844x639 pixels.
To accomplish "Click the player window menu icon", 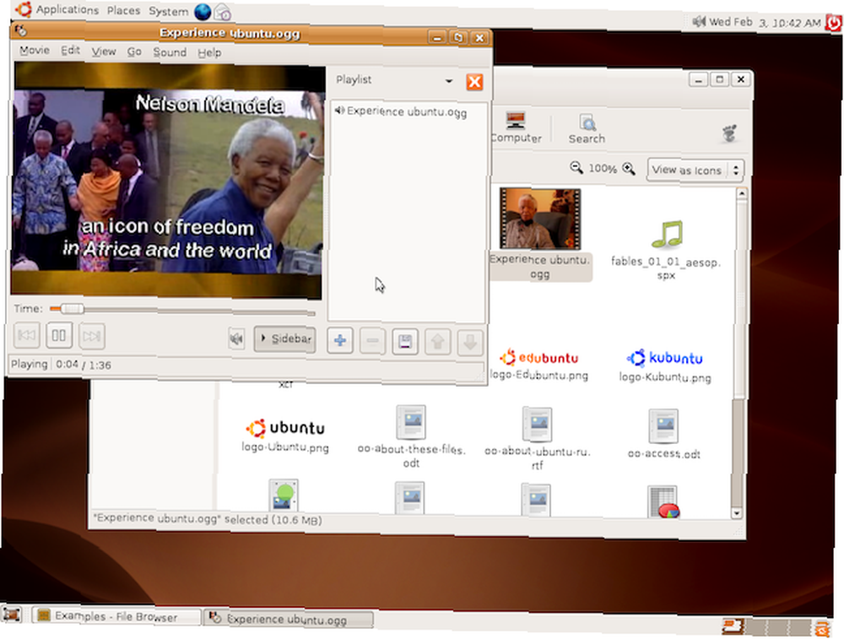I will (x=20, y=30).
